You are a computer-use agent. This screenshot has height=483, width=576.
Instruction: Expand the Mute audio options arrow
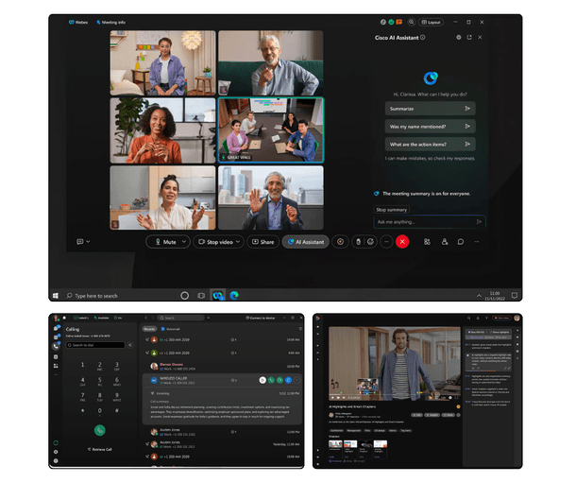(x=184, y=242)
